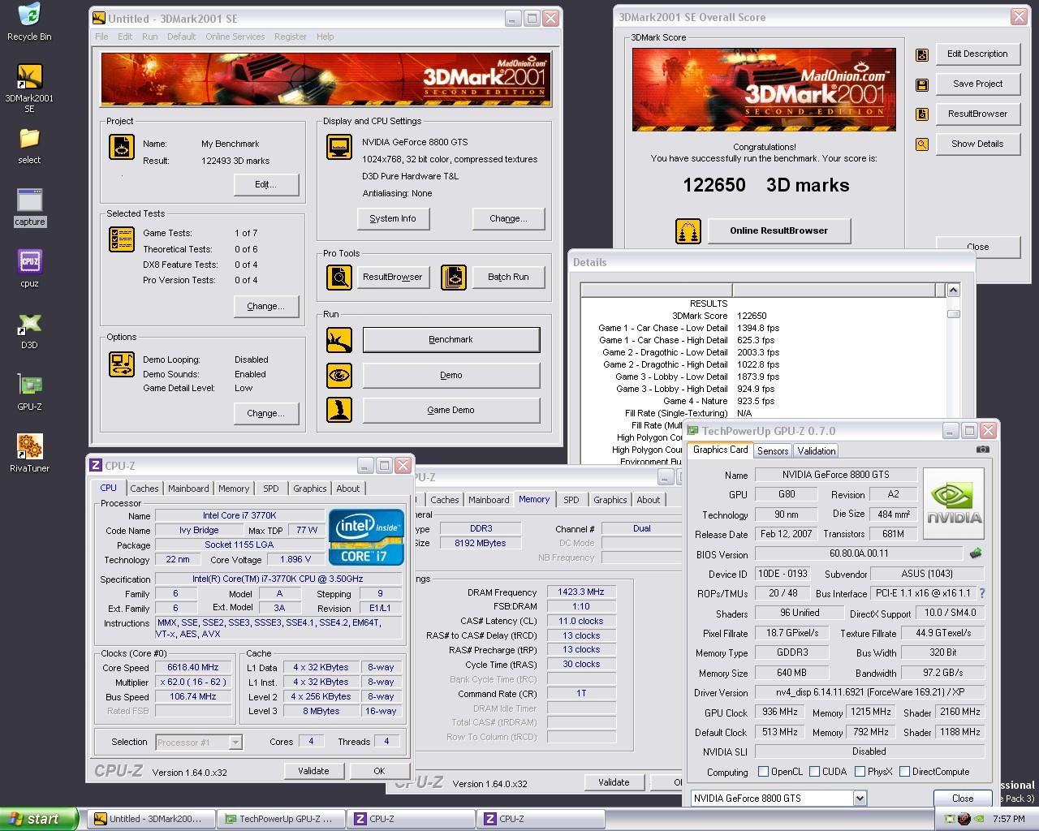Switch to Untitled - 3DMark2001 taskbar item

coord(151,819)
